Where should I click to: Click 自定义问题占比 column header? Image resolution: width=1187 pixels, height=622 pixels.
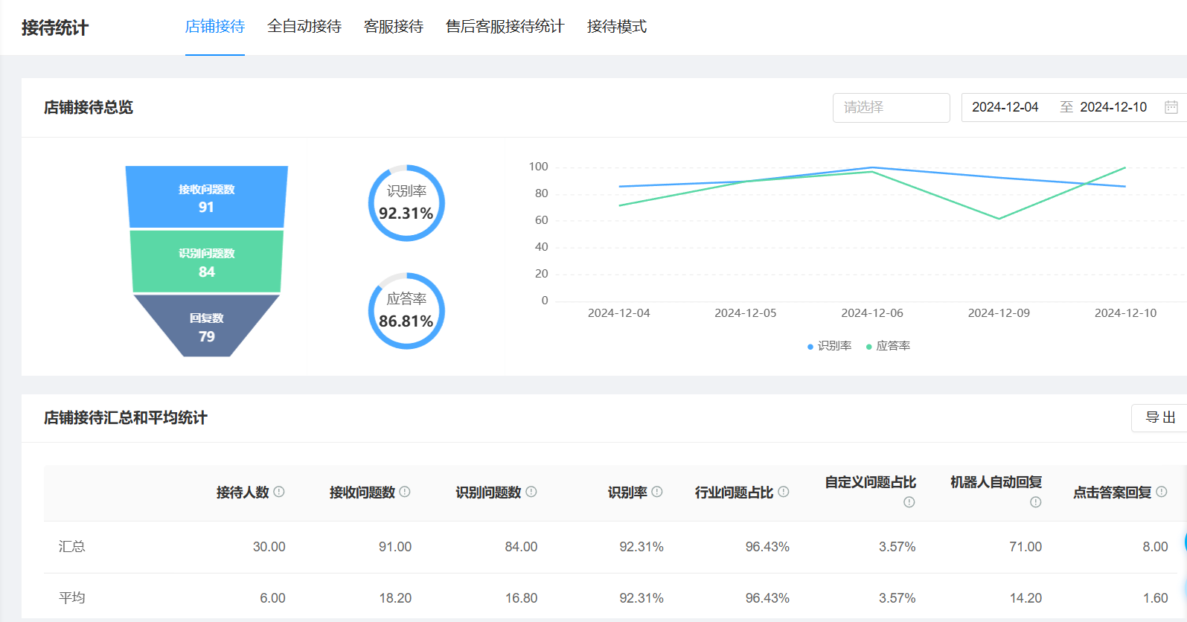[870, 482]
